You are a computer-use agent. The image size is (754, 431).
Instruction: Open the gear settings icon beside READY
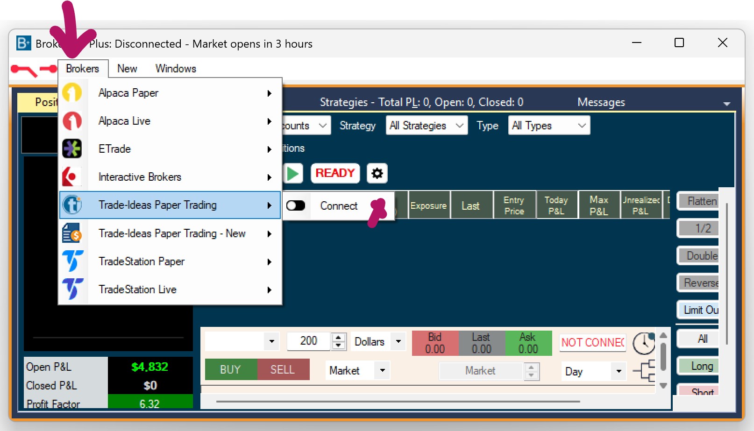[377, 173]
